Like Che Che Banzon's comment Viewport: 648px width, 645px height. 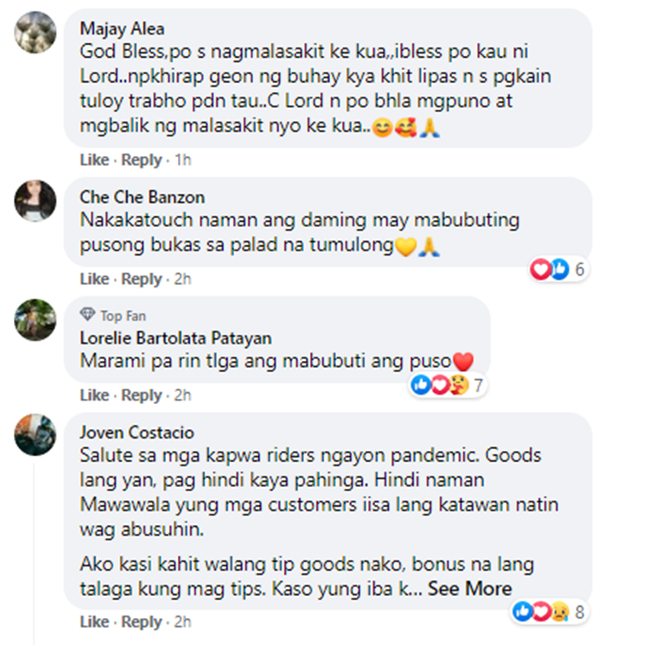click(x=95, y=279)
